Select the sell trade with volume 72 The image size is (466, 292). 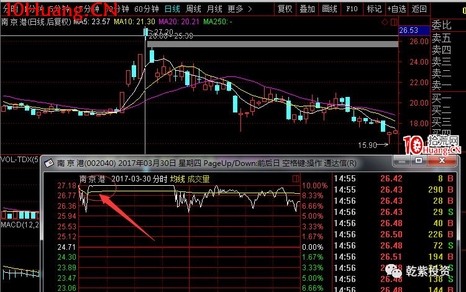click(x=393, y=245)
